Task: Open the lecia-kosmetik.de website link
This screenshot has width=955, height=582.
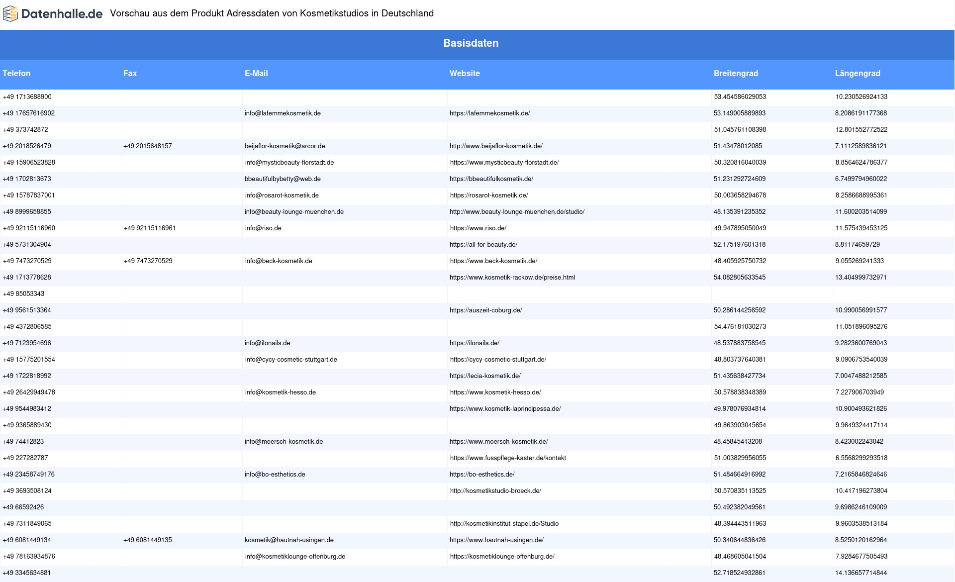Action: coord(485,376)
